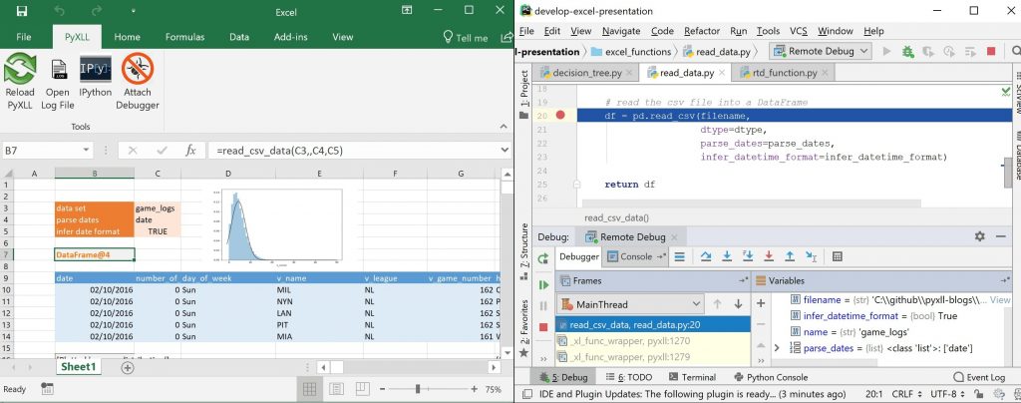Open the Python Console tool window

point(771,377)
